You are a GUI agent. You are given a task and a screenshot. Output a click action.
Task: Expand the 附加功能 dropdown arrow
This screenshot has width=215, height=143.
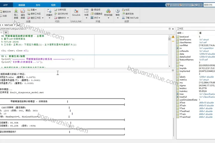tap(108, 18)
